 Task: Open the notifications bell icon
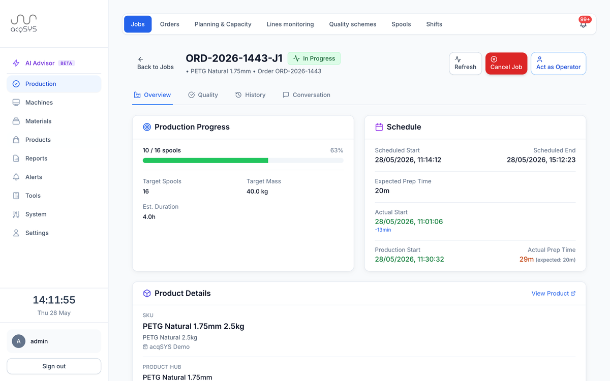(583, 24)
